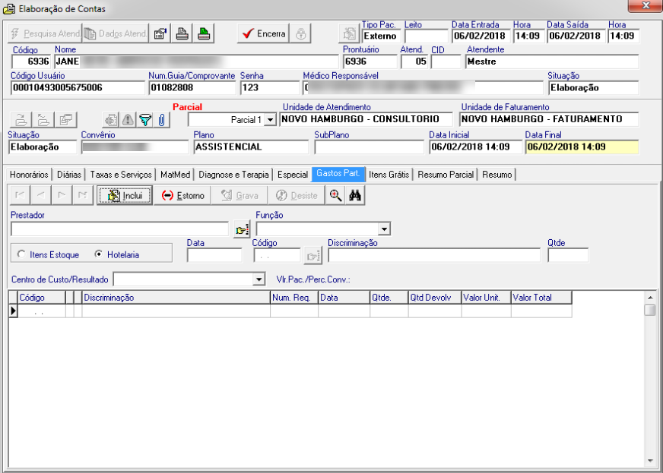The image size is (663, 473).
Task: Click the green printer icon
Action: (x=204, y=33)
